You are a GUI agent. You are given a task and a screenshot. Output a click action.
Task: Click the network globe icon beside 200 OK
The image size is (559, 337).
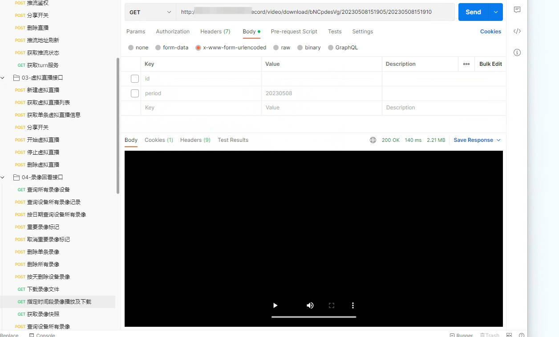[x=373, y=140]
